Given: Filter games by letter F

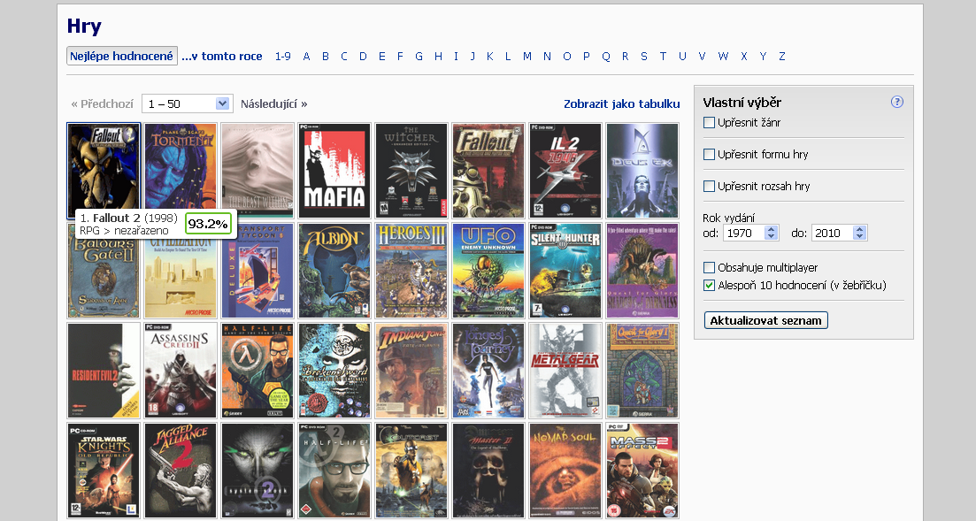Looking at the screenshot, I should [400, 56].
